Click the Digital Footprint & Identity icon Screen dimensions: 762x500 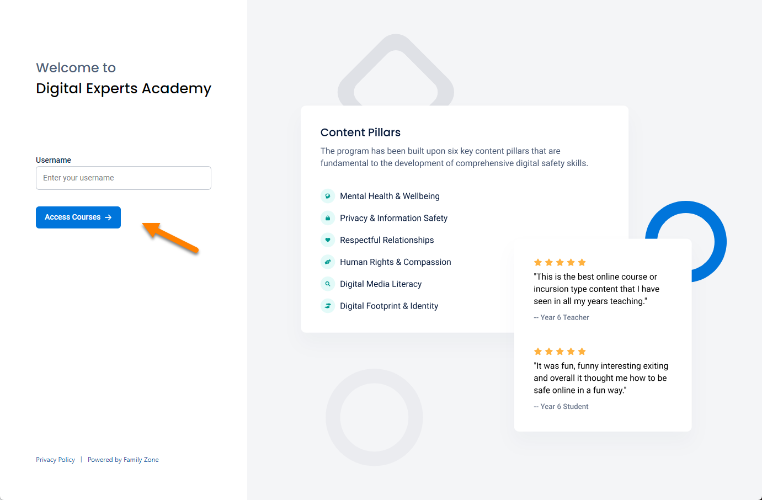(x=328, y=306)
